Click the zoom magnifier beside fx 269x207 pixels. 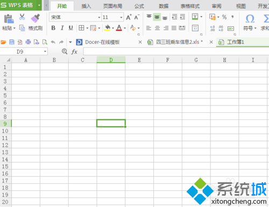[65, 52]
